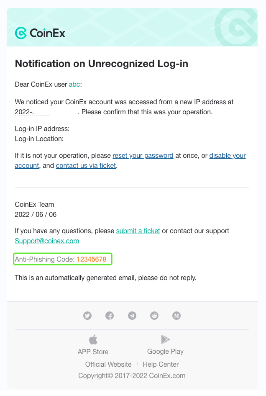Click the dotted-underlined 2022 date text
The width and height of the screenshot is (266, 396).
click(32, 112)
